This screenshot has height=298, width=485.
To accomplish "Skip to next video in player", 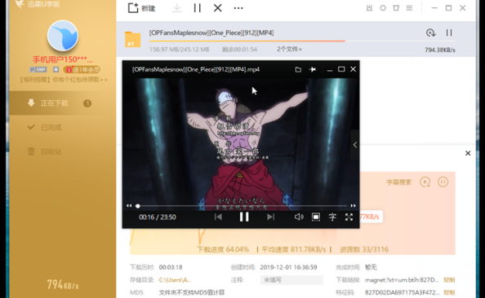I will click(270, 217).
